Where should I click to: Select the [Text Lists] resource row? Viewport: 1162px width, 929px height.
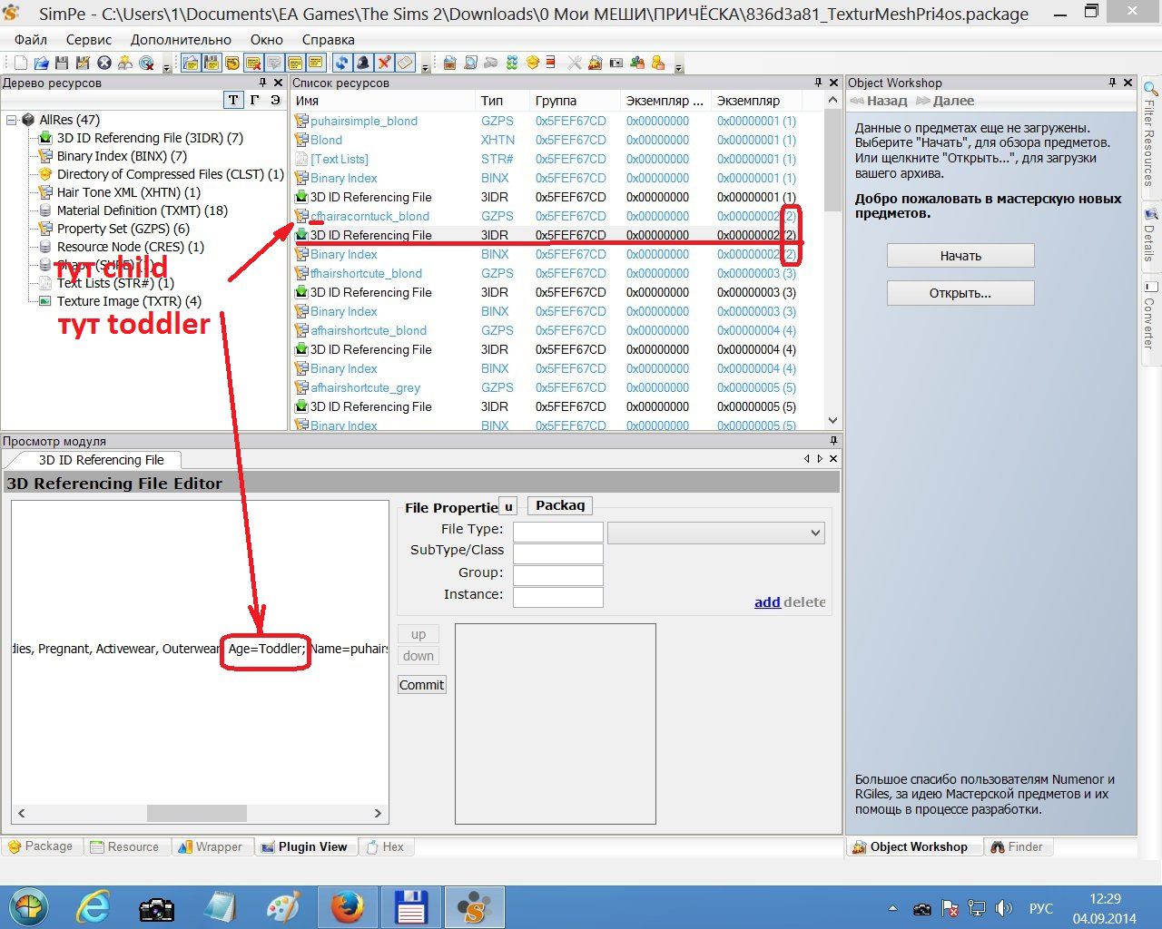[557, 159]
